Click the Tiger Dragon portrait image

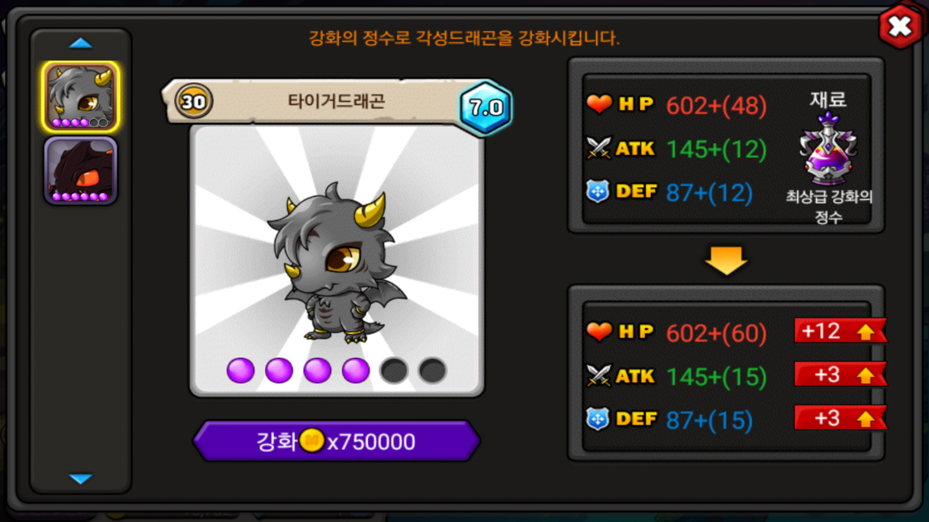pyautogui.click(x=337, y=261)
